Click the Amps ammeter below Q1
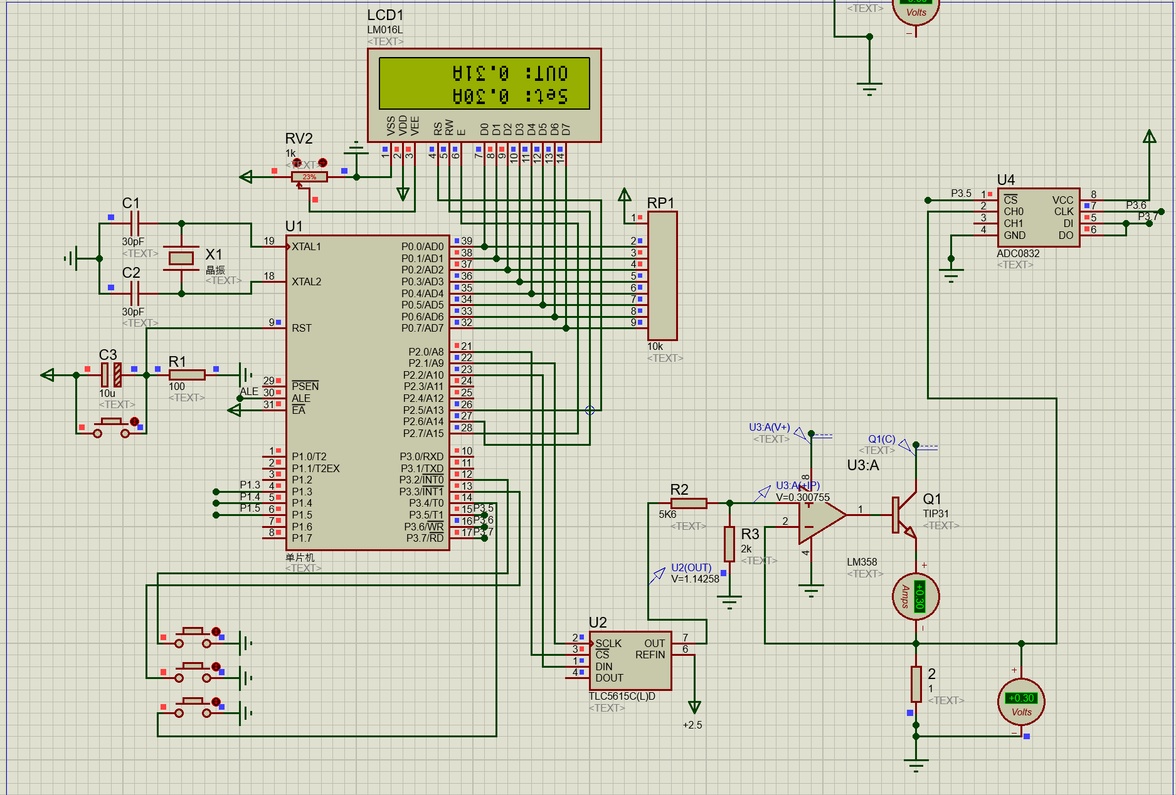 916,596
